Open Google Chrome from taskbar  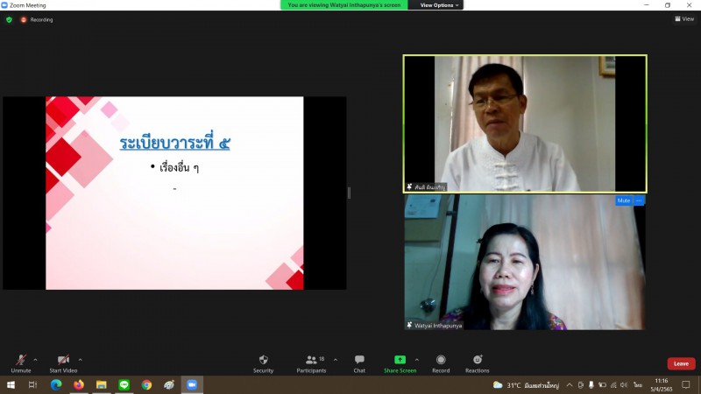point(146,384)
